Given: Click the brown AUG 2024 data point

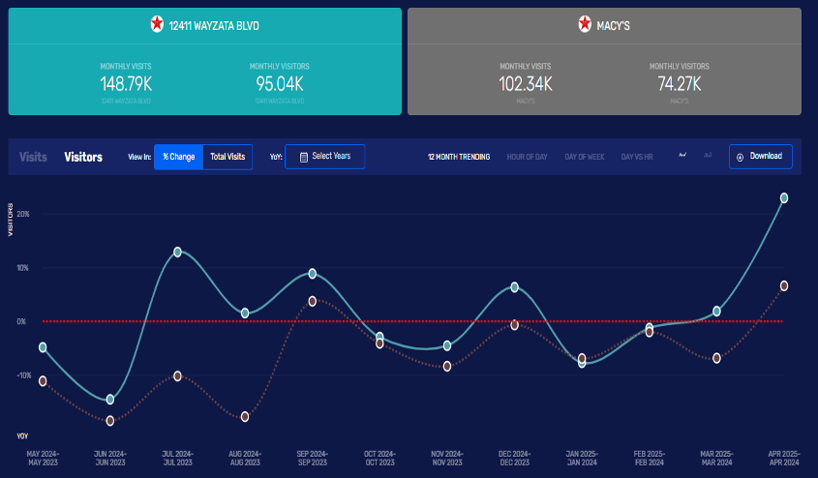Looking at the screenshot, I should click(245, 417).
